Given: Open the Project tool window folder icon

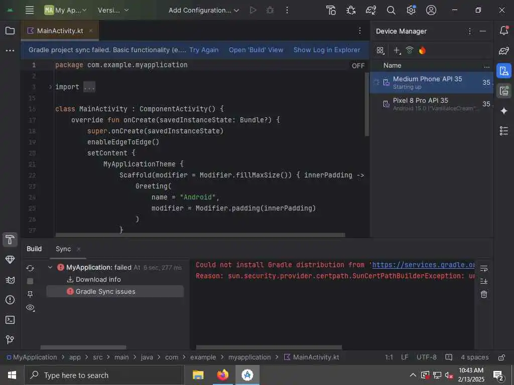Looking at the screenshot, I should point(10,31).
